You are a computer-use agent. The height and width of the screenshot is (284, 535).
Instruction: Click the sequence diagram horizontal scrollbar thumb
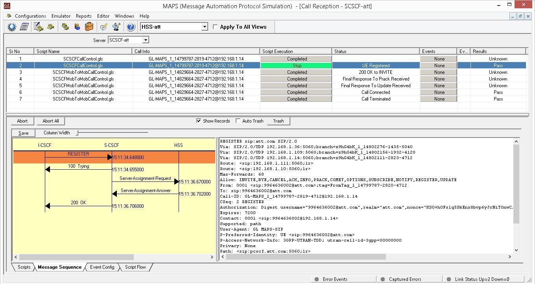(x=76, y=257)
